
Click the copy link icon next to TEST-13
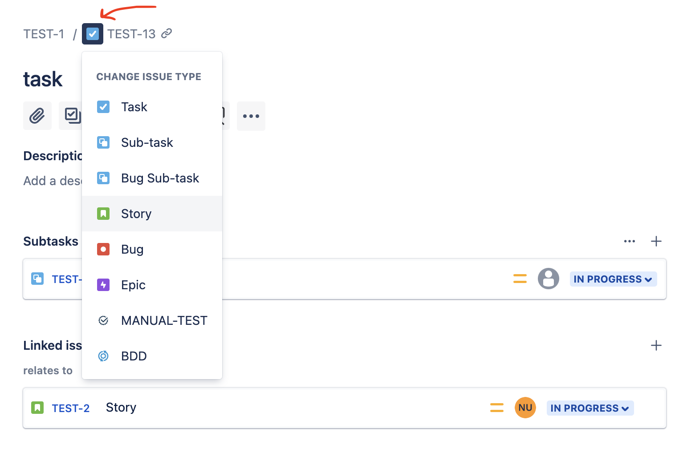[x=167, y=33]
